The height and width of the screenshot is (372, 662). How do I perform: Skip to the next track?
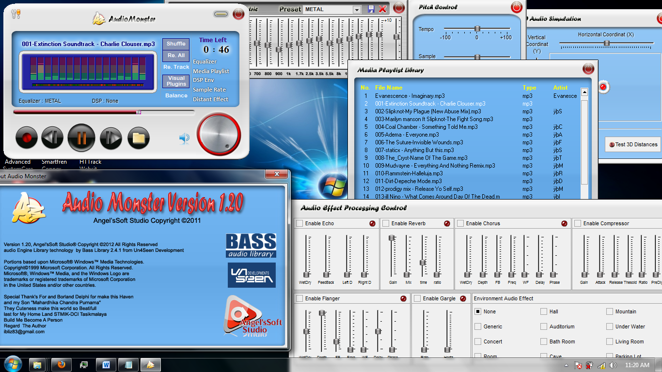pyautogui.click(x=110, y=138)
